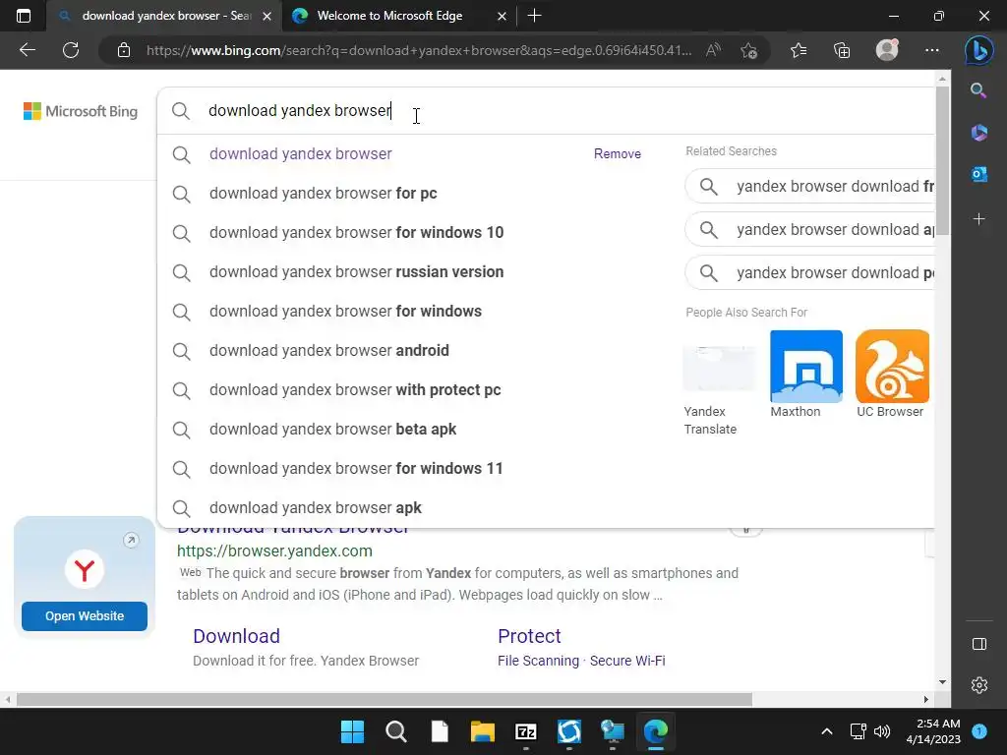
Task: Open Yandex Translate thumbnail
Action: coord(719,366)
